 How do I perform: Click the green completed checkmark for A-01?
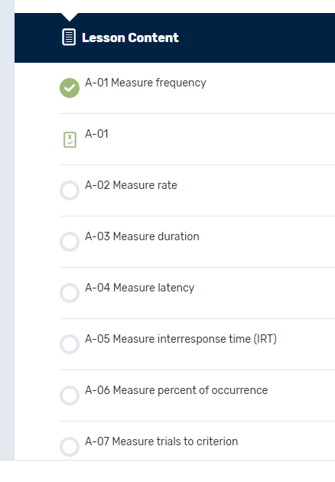(x=70, y=88)
